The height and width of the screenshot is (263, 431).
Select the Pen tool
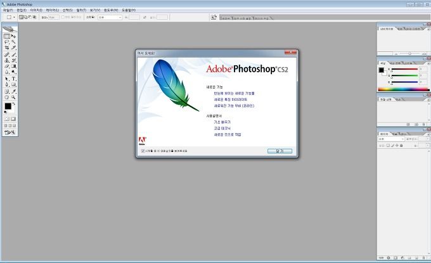coord(6,84)
